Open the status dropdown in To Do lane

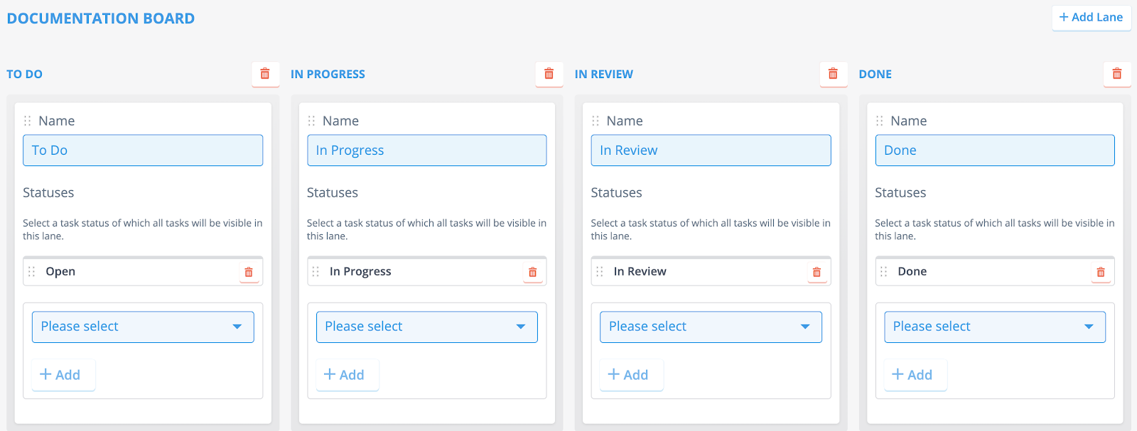143,327
